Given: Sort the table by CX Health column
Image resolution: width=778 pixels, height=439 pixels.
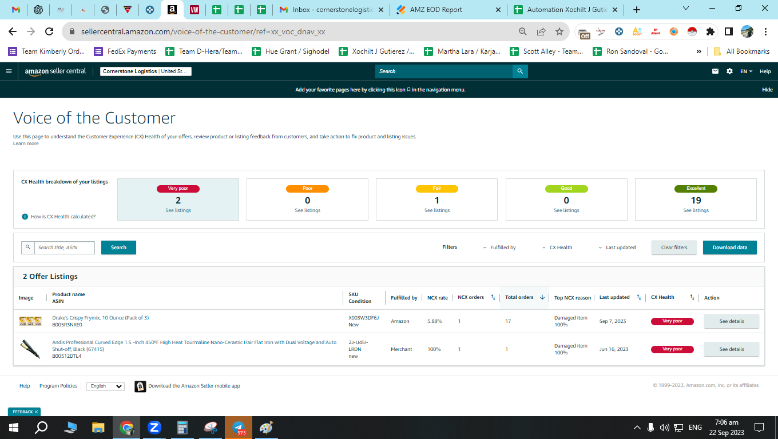Looking at the screenshot, I should 692,297.
